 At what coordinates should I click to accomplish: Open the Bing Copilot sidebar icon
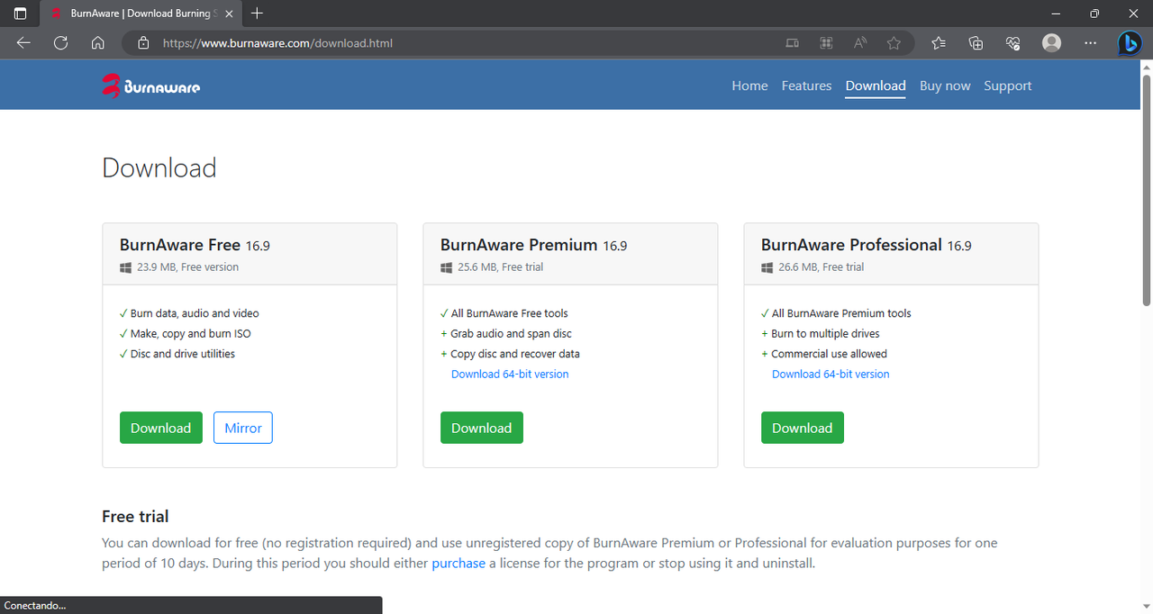click(x=1130, y=42)
